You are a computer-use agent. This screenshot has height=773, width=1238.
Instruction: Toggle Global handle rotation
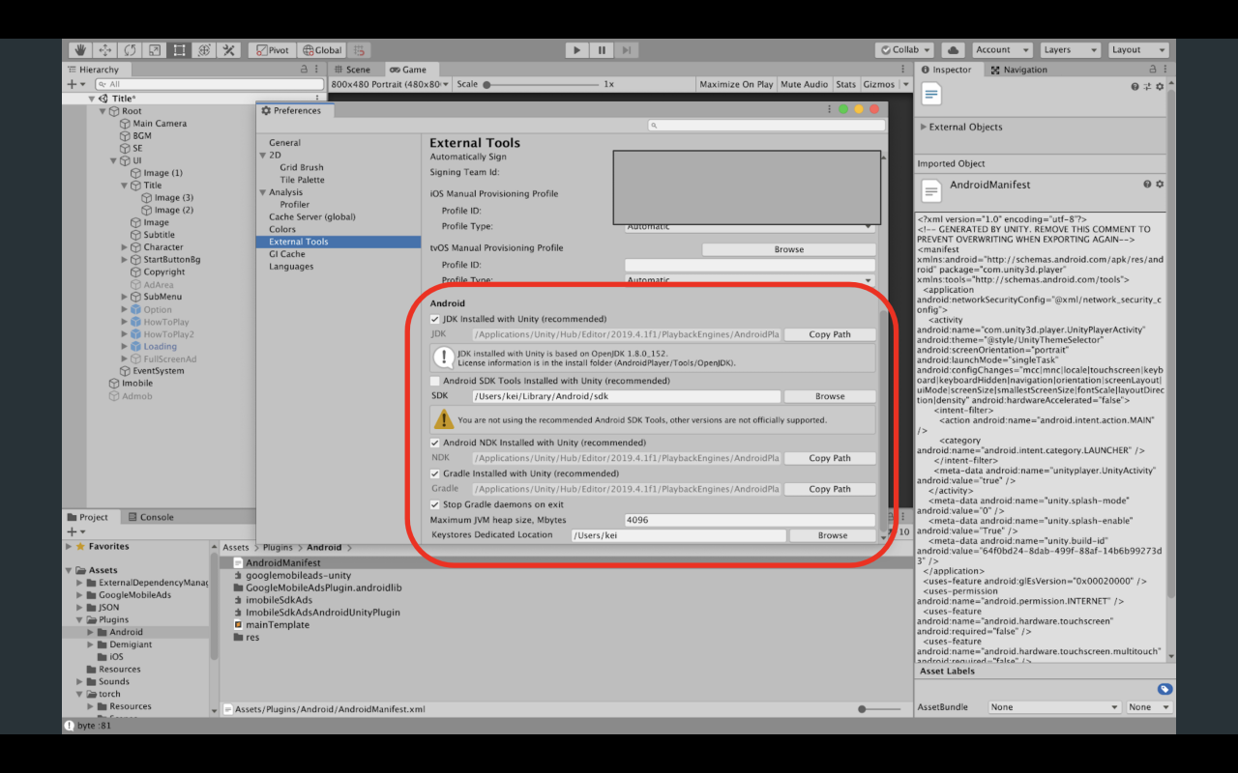(x=321, y=50)
